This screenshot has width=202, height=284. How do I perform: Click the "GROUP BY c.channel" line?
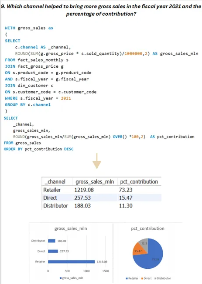pos(27,105)
